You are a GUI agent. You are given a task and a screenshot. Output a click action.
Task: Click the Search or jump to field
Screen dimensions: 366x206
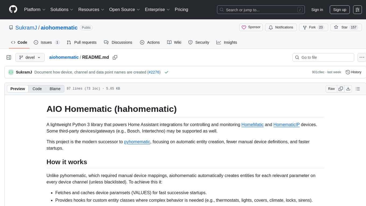tap(261, 10)
